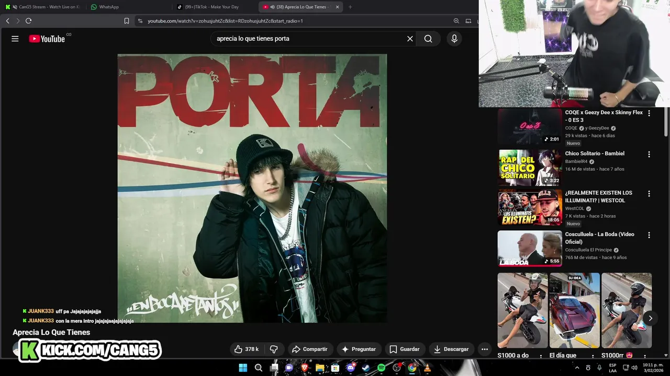Open Brave browser from taskbar

click(305, 368)
